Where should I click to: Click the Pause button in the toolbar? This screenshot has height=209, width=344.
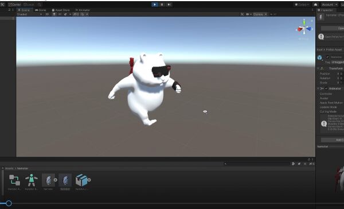[x=162, y=5]
